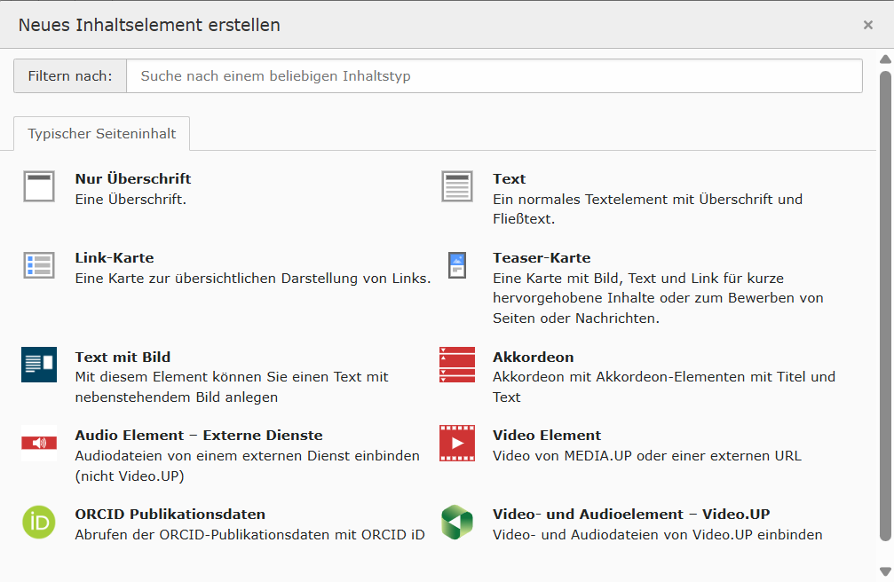Select the green ORCID iD icon
The width and height of the screenshot is (894, 582).
tap(38, 521)
